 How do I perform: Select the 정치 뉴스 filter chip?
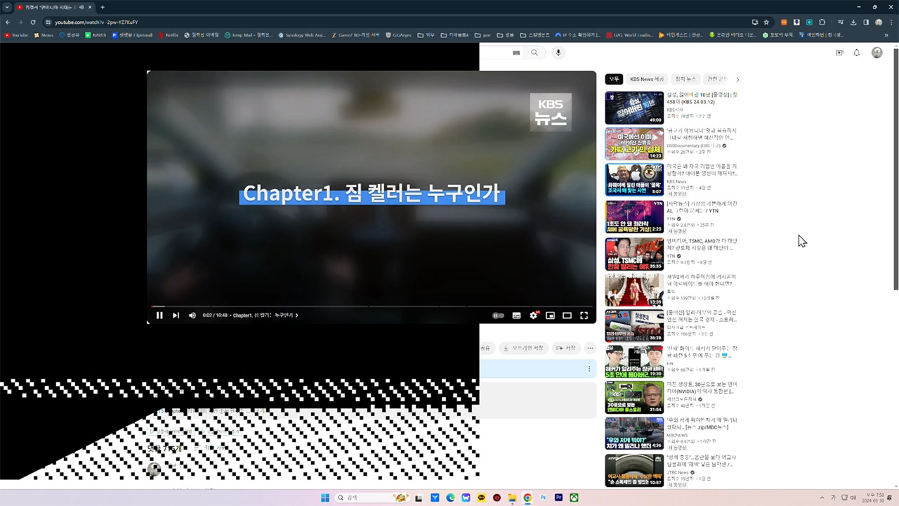click(x=685, y=79)
